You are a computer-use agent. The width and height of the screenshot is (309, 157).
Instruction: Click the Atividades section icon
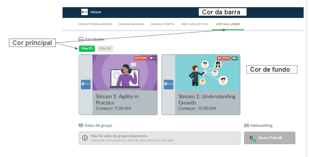point(81,39)
